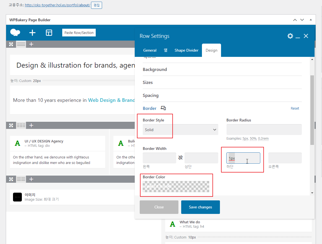
Task: Open Row Settings gear icon
Action: click(290, 36)
